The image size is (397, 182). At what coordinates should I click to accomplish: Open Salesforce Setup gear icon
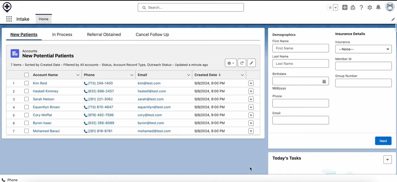(x=370, y=7)
